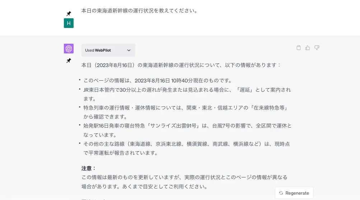360x200 pixels.
Task: Click the green H user avatar
Action: (x=69, y=23)
